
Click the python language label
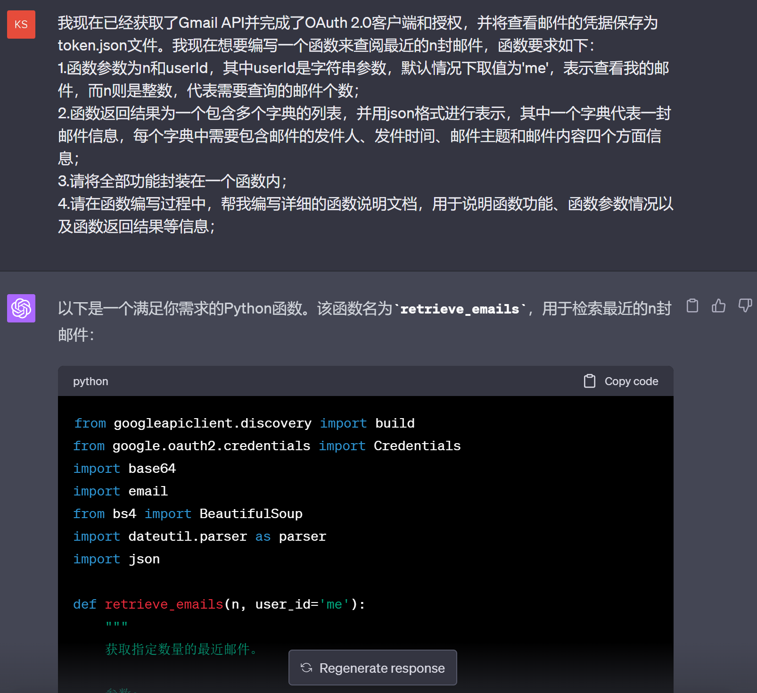click(x=91, y=381)
